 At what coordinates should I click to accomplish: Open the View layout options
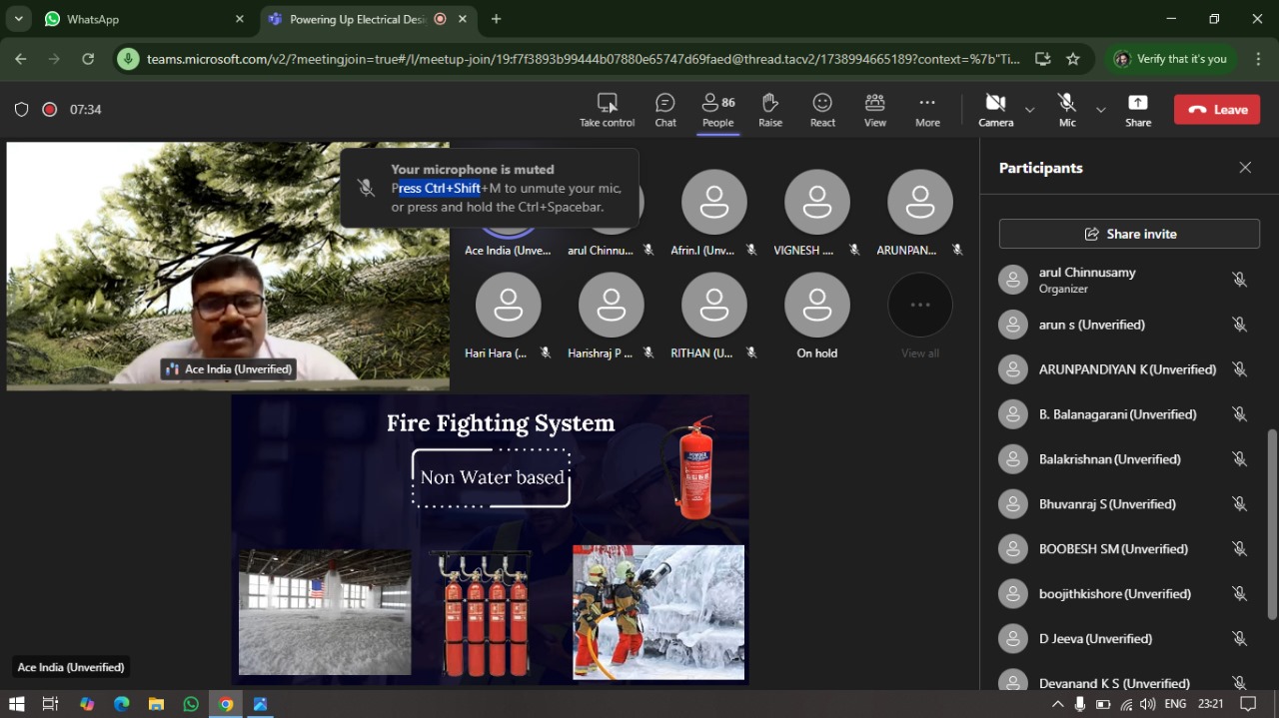(875, 109)
